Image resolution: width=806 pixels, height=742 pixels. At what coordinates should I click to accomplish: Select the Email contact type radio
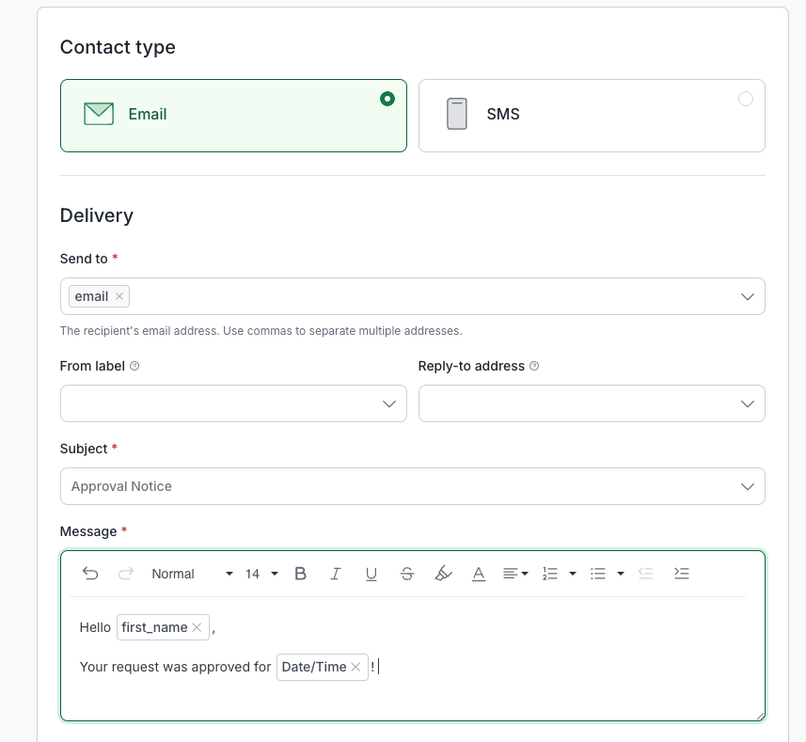(387, 99)
